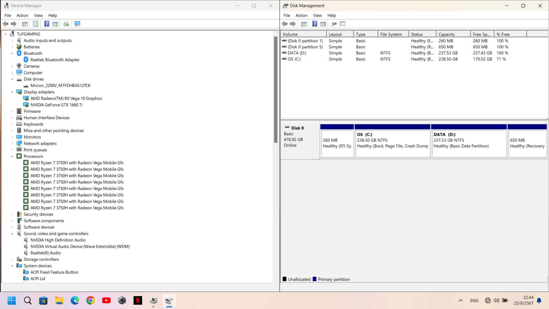The image size is (549, 309).
Task: Expand Audio inputs and outputs category
Action: tap(12, 40)
